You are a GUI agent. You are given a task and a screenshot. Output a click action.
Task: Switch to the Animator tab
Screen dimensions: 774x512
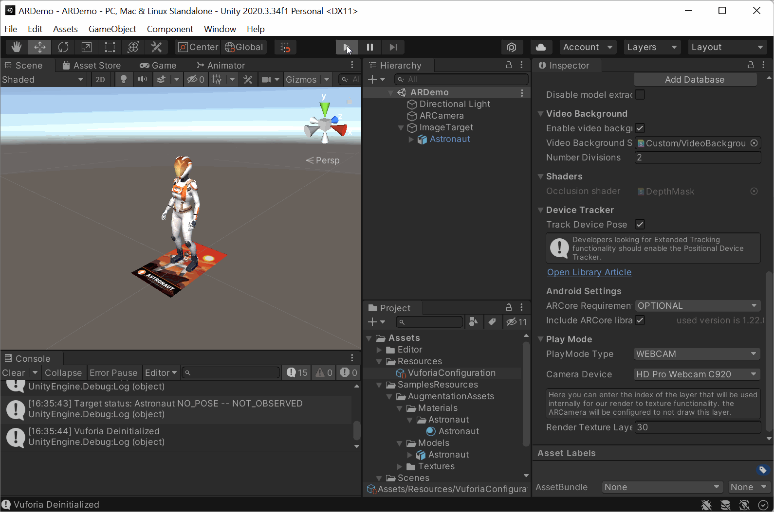tap(221, 66)
